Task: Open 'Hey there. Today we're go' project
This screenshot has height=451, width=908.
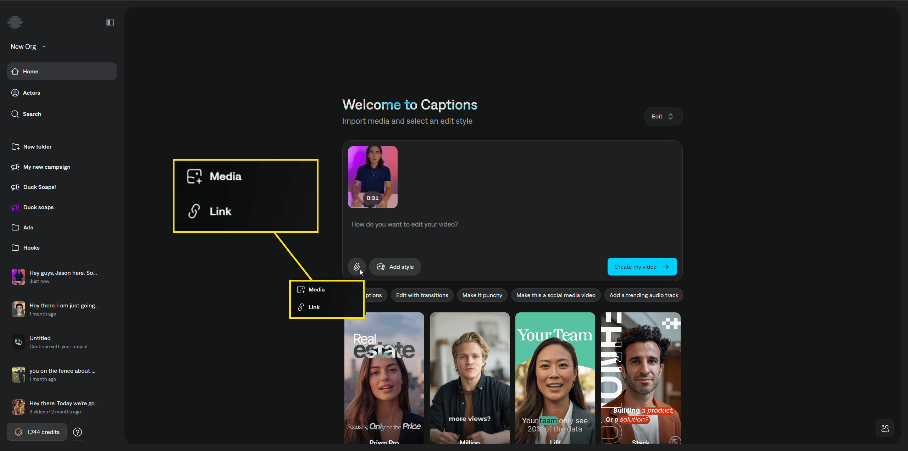Action: coord(62,407)
